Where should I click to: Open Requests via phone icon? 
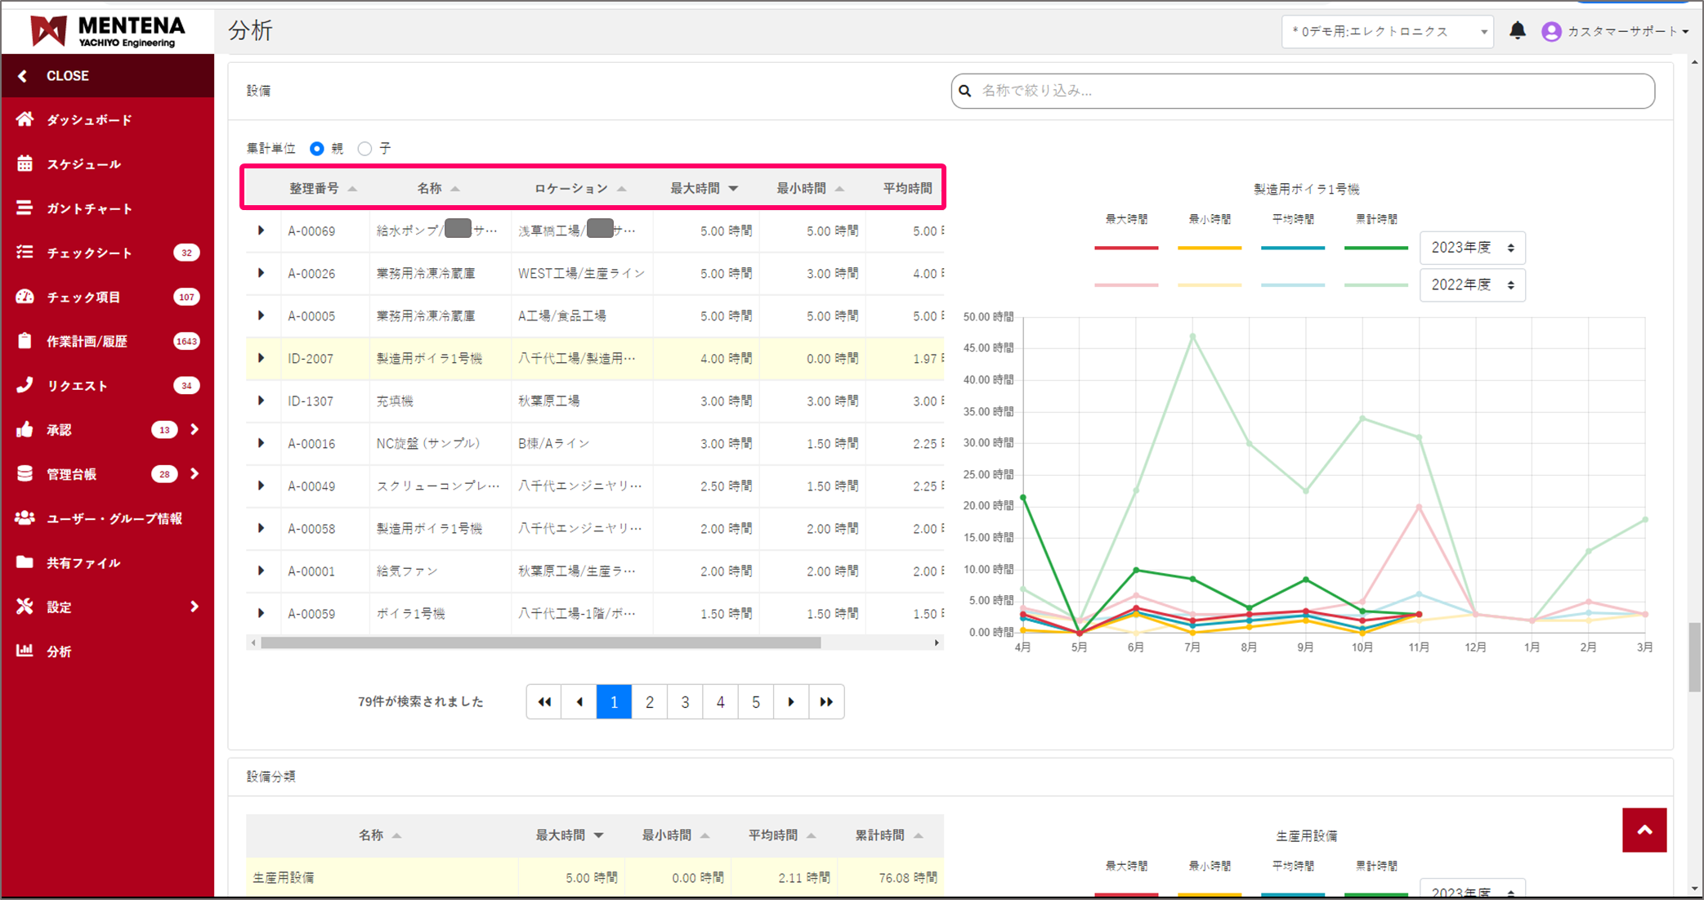(25, 385)
